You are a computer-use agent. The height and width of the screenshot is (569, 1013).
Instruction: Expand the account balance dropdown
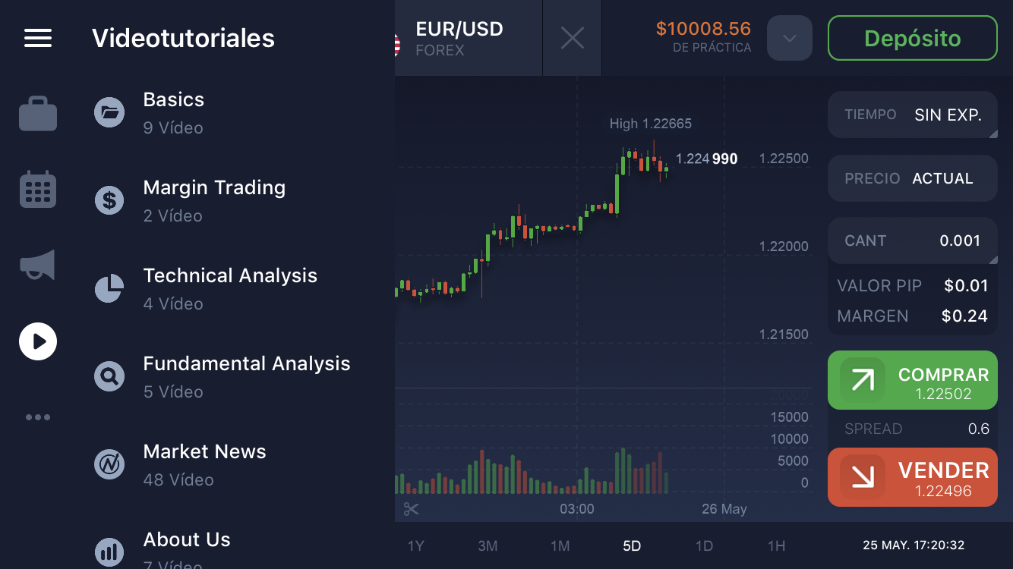tap(789, 38)
